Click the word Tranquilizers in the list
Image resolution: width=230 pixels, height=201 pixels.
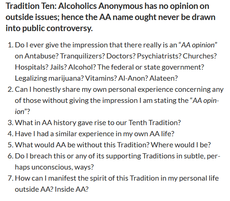click(83, 56)
